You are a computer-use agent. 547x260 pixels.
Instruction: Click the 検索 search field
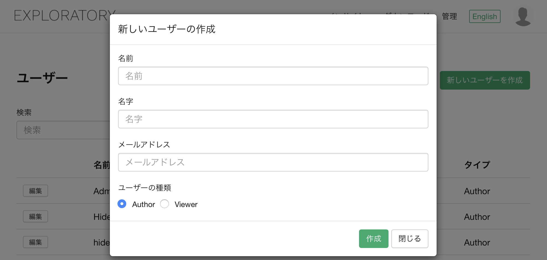coord(63,130)
